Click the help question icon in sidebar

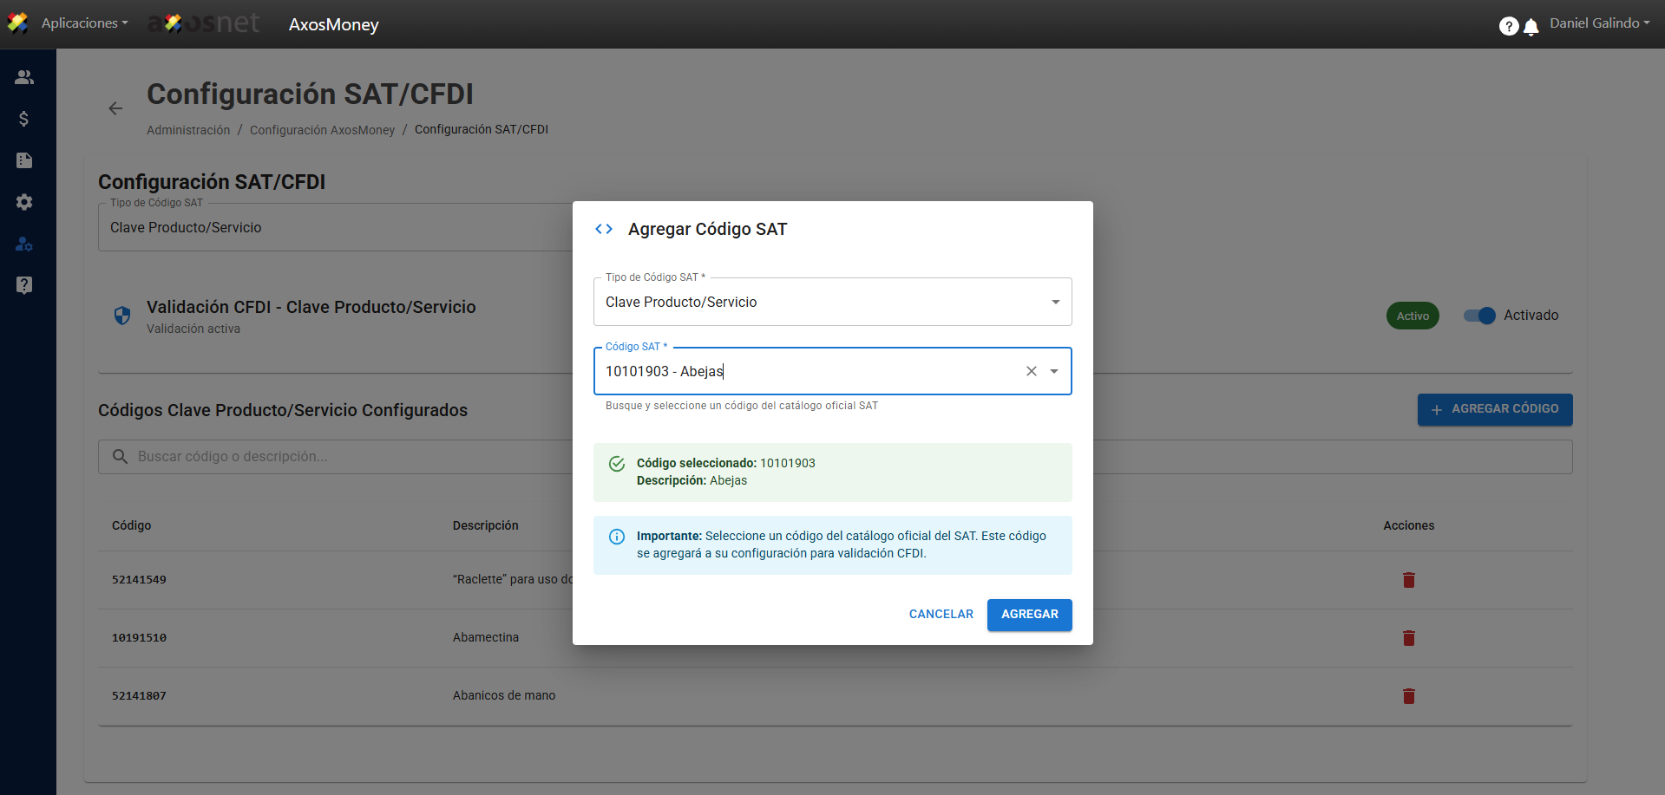(24, 285)
